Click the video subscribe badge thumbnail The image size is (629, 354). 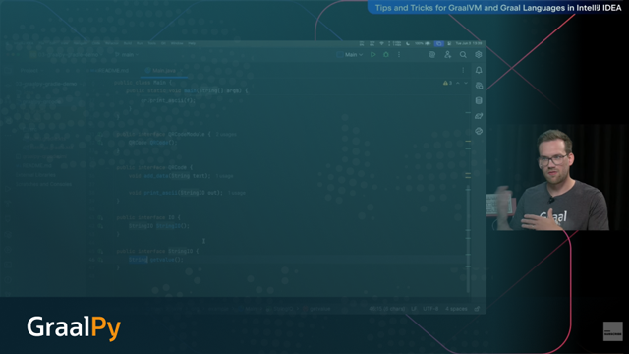pyautogui.click(x=613, y=331)
